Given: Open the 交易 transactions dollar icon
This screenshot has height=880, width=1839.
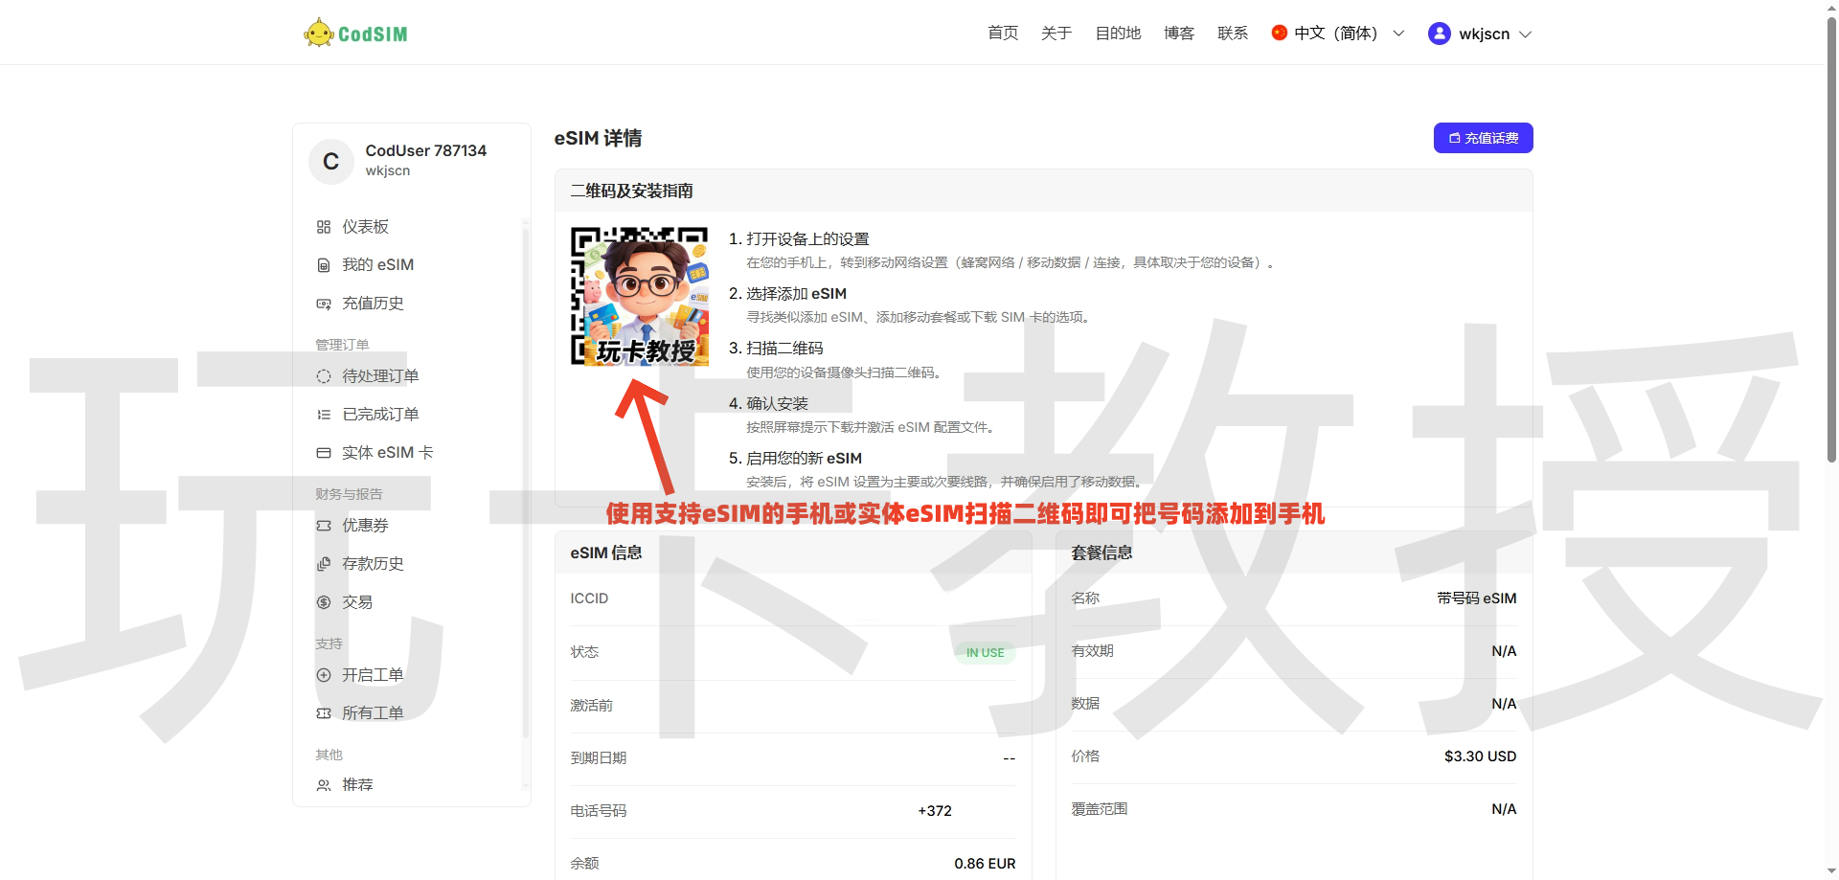Looking at the screenshot, I should [x=324, y=602].
